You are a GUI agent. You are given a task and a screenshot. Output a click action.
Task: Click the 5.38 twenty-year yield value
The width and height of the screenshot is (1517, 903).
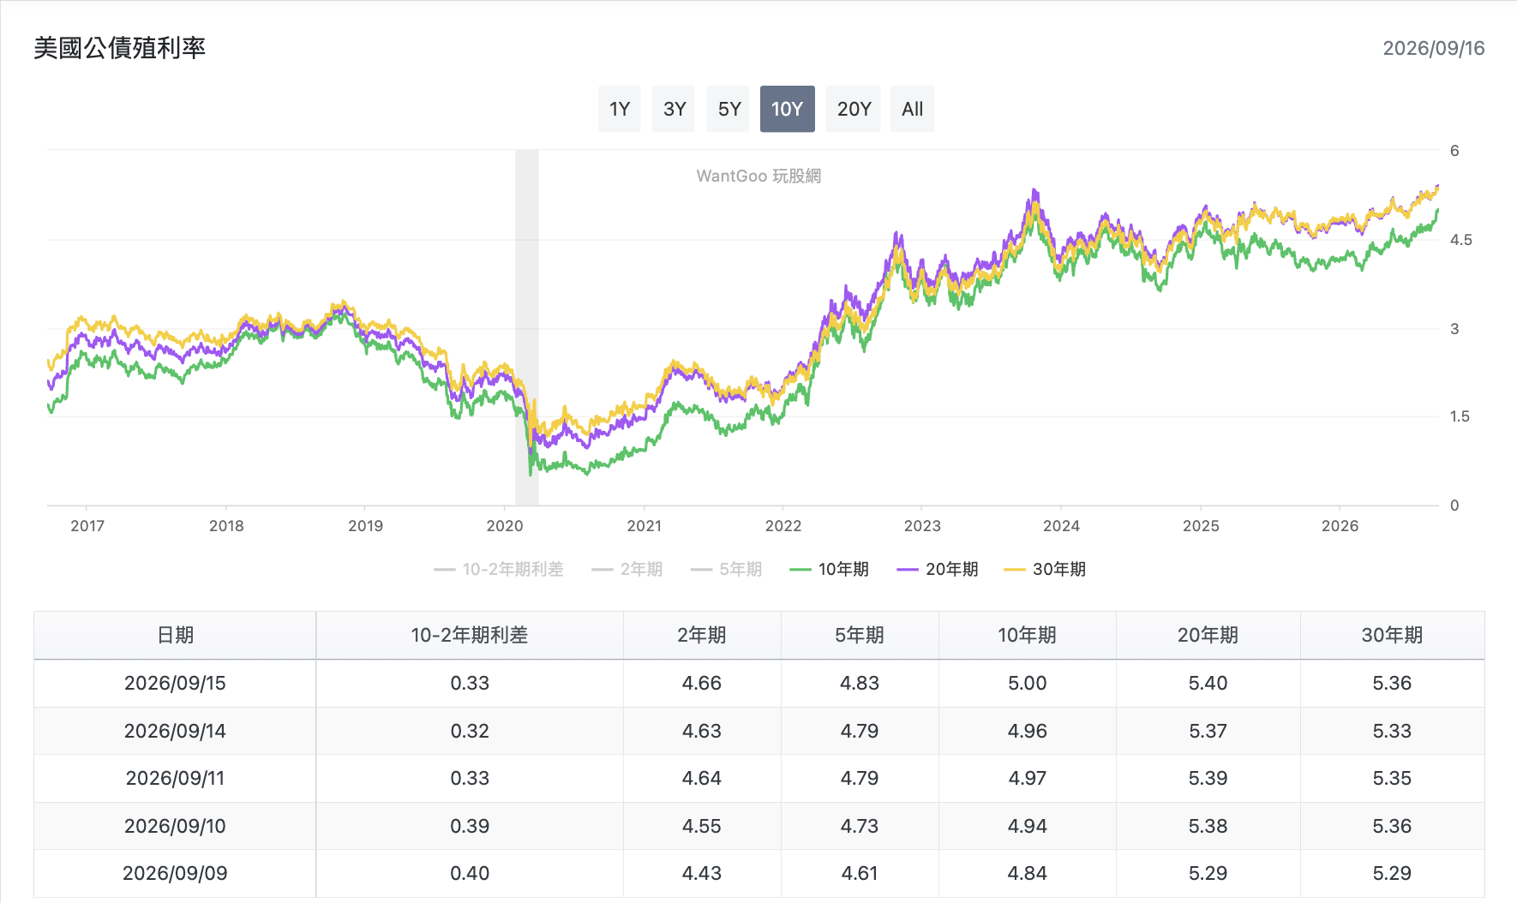coord(1208,826)
